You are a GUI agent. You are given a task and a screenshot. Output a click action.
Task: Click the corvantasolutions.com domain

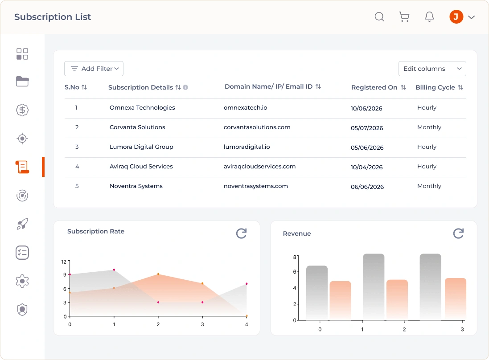point(257,127)
